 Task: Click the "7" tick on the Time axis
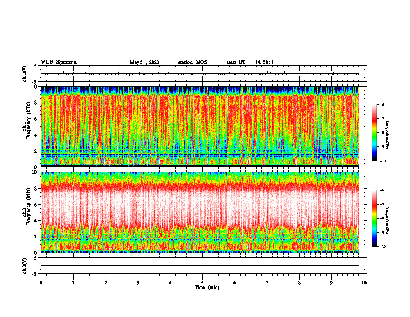[x=267, y=283]
